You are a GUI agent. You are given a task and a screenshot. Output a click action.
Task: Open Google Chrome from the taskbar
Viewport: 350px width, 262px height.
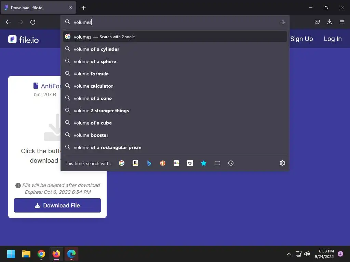pos(41,254)
